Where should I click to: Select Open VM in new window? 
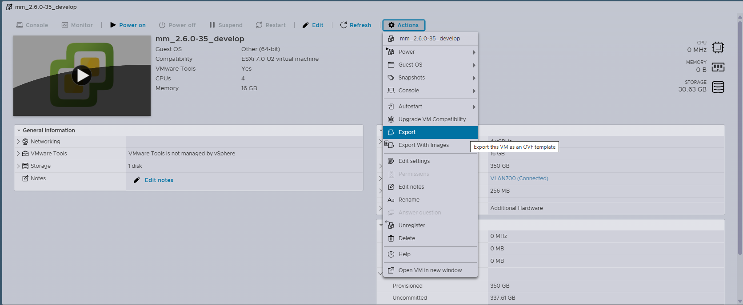430,270
